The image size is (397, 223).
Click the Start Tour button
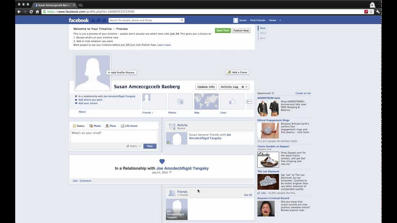point(223,30)
